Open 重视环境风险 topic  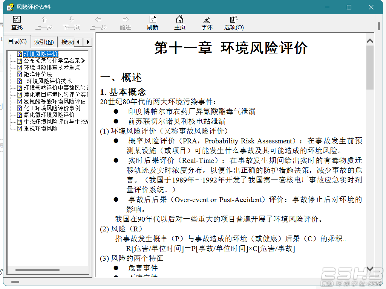[41, 129]
